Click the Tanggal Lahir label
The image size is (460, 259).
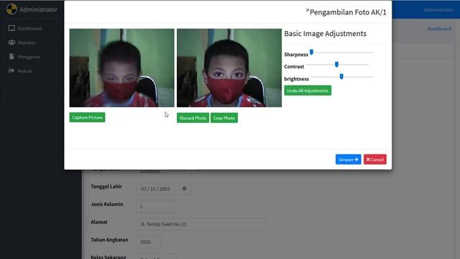[106, 186]
